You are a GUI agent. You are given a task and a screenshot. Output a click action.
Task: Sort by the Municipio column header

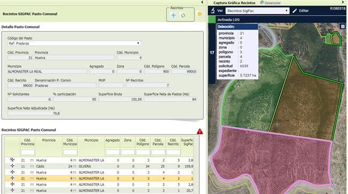point(91,140)
